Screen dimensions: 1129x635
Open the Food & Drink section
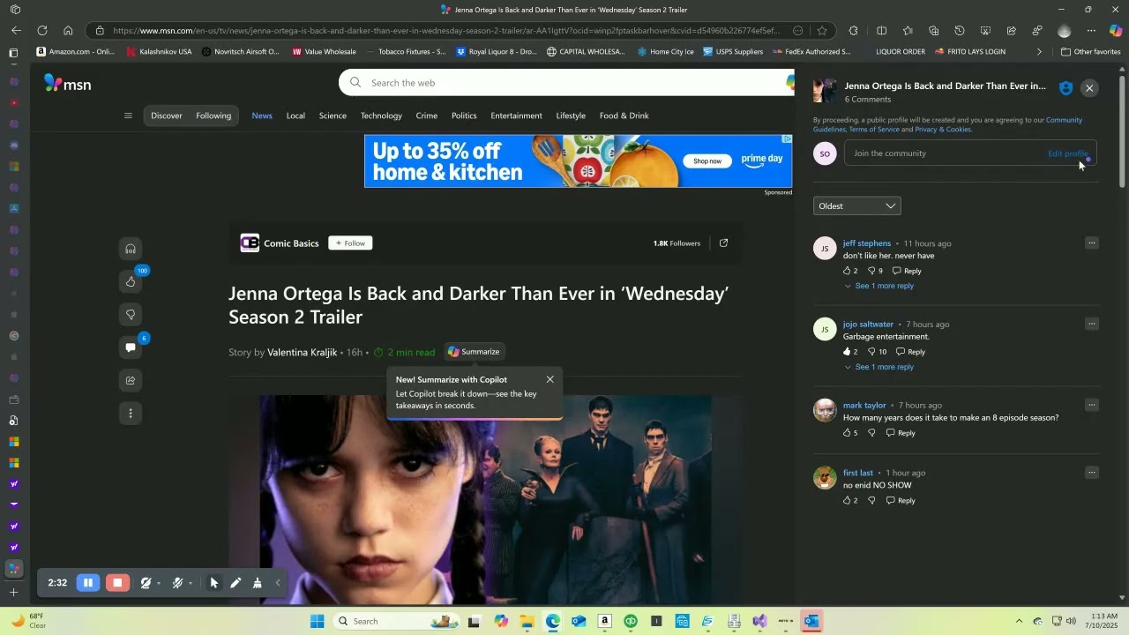624,116
